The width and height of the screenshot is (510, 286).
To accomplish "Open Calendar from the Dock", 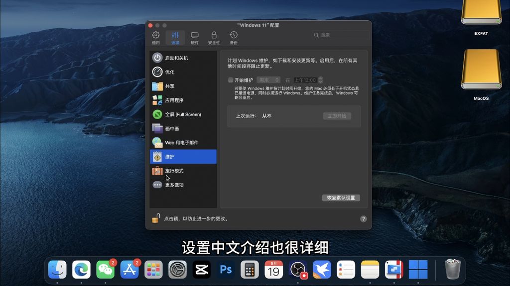I will pos(274,270).
